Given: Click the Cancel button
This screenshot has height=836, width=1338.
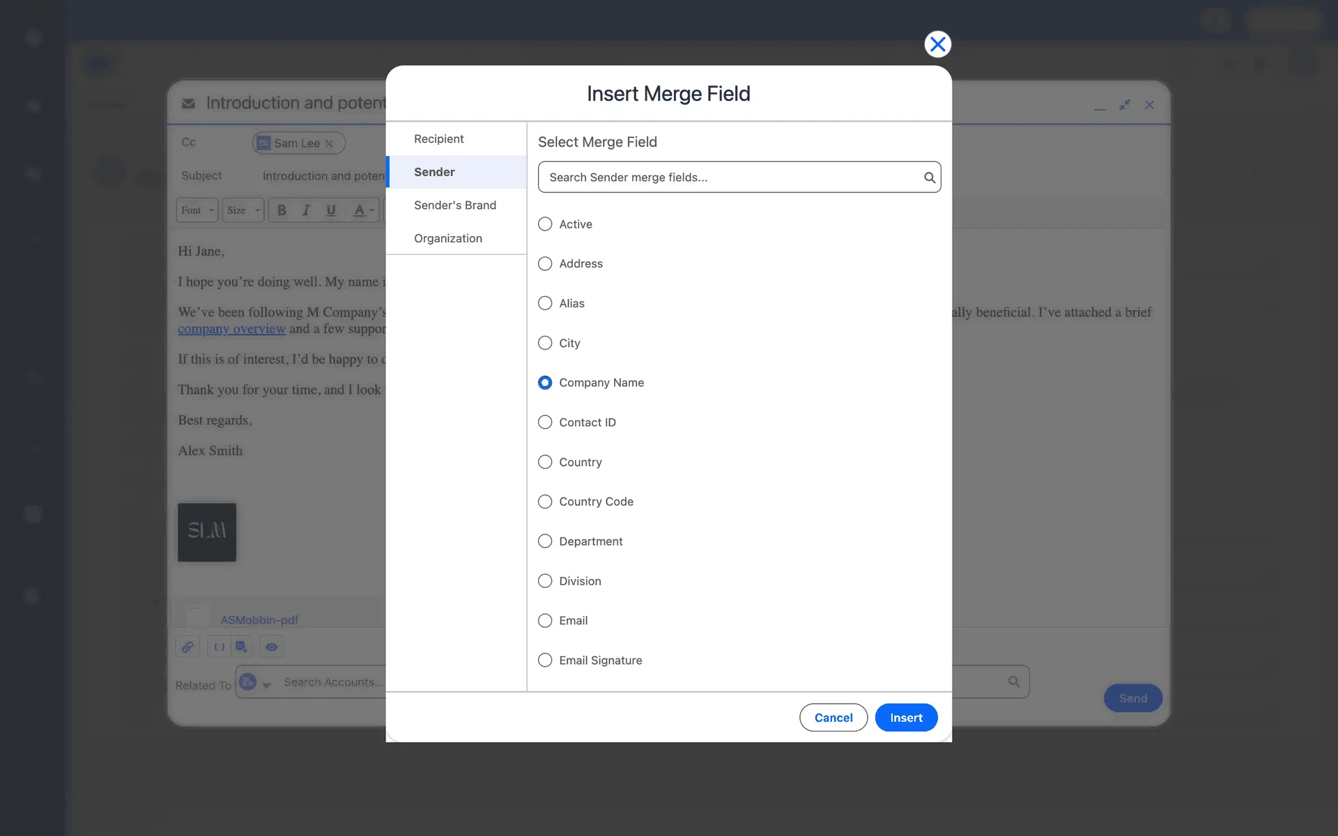Looking at the screenshot, I should [833, 718].
